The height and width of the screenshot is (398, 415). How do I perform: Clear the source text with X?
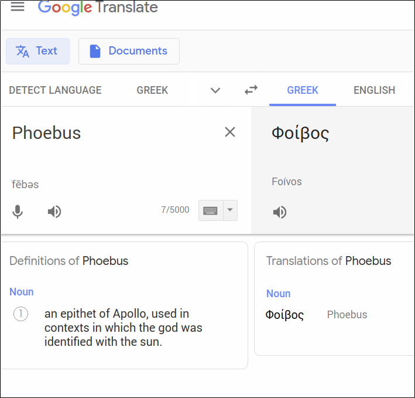(230, 132)
